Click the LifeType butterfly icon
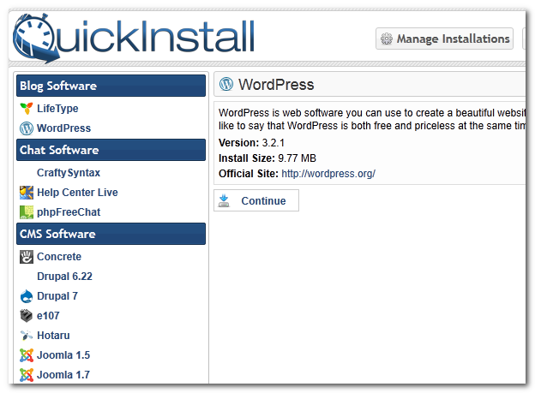 (x=27, y=109)
